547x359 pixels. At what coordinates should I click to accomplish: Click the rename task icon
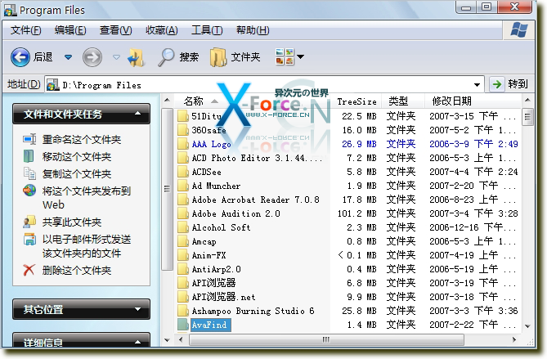click(x=29, y=139)
